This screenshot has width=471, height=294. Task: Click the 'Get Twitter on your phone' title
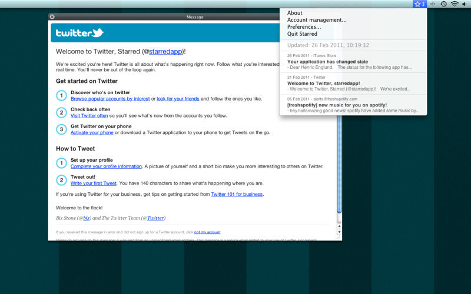click(x=101, y=126)
